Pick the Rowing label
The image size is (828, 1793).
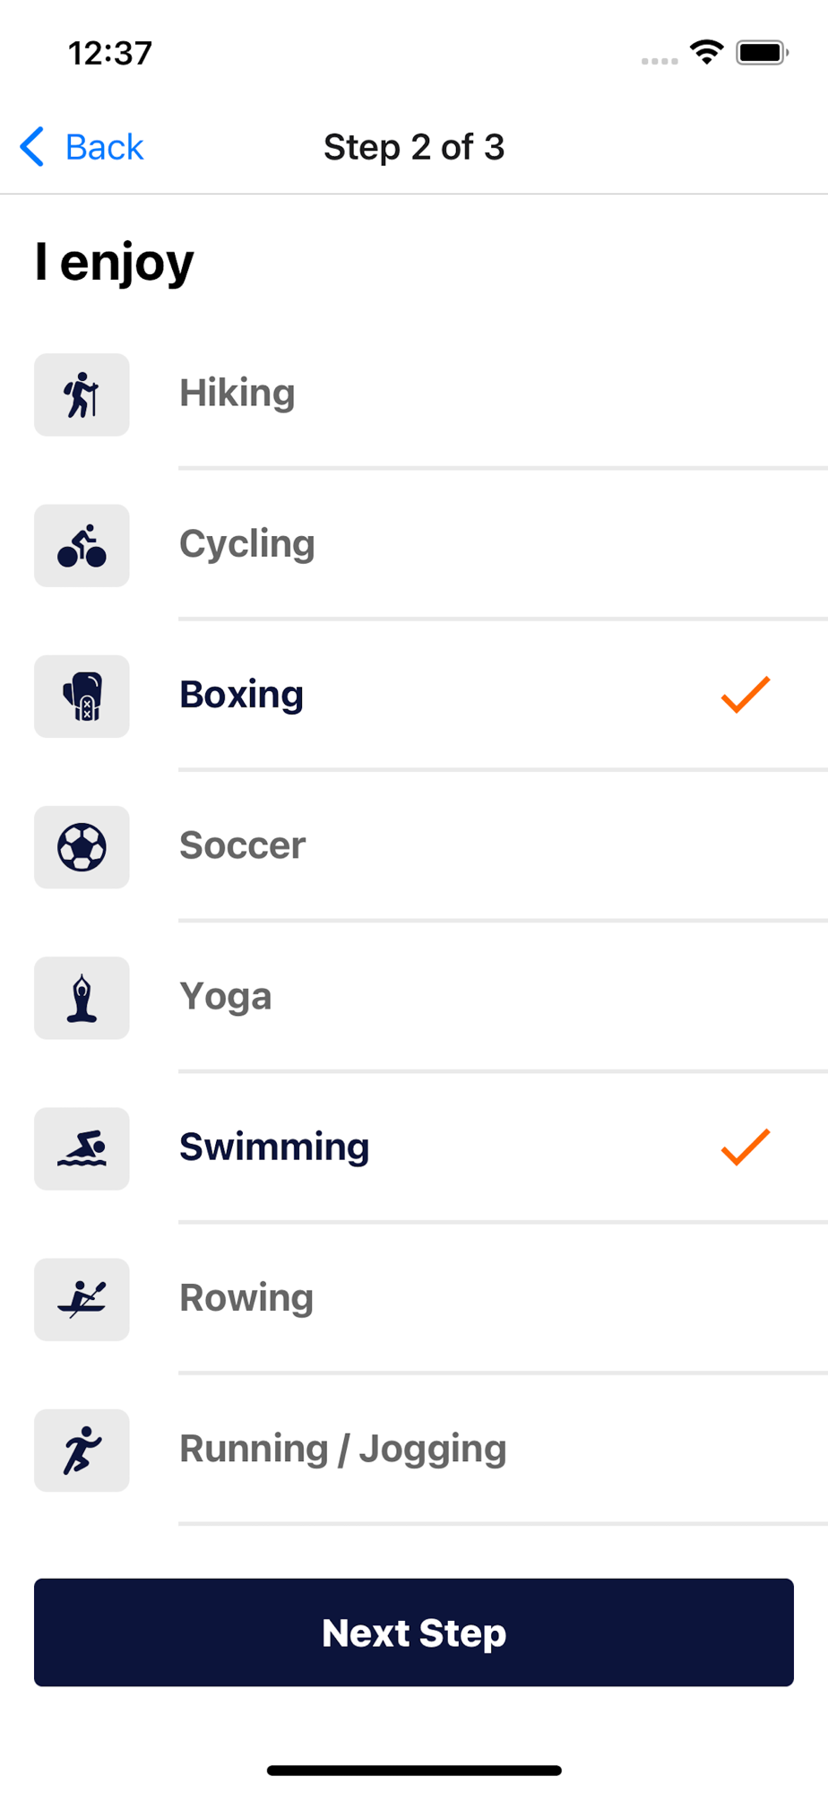tap(246, 1298)
